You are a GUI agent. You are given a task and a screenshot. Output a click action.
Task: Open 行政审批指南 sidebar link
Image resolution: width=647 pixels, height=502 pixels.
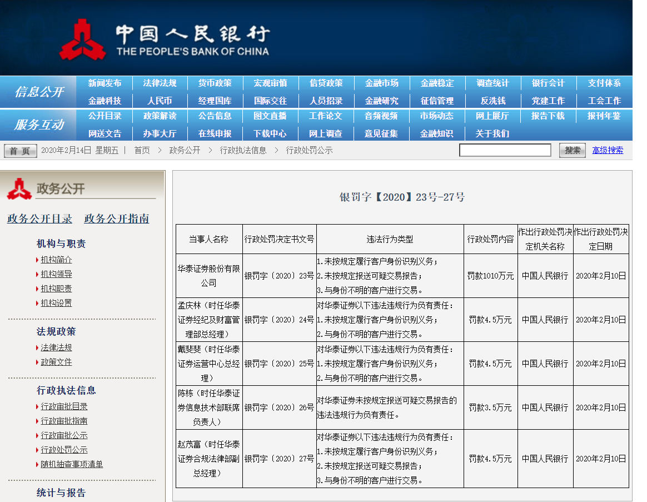[64, 421]
